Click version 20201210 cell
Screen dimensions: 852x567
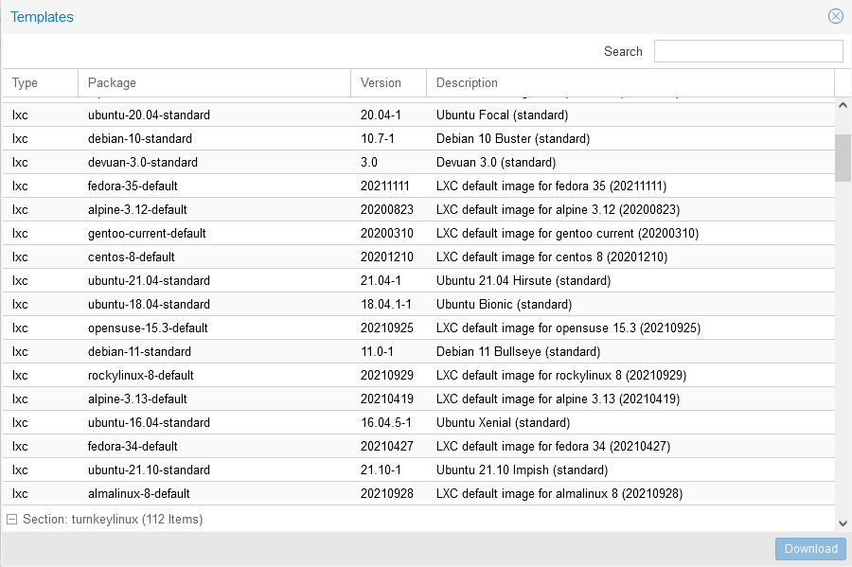[387, 257]
